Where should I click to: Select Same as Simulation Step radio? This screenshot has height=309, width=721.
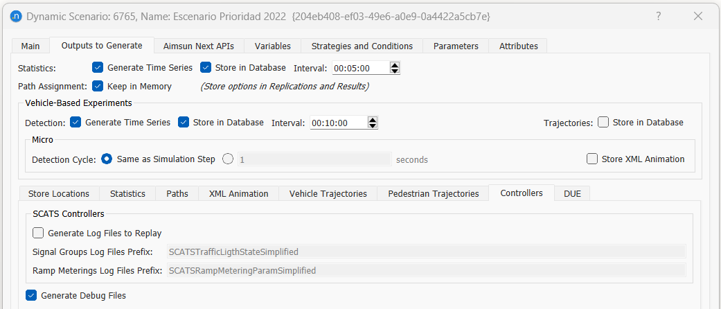pos(107,159)
